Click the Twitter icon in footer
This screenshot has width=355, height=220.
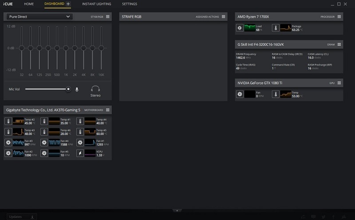click(323, 217)
